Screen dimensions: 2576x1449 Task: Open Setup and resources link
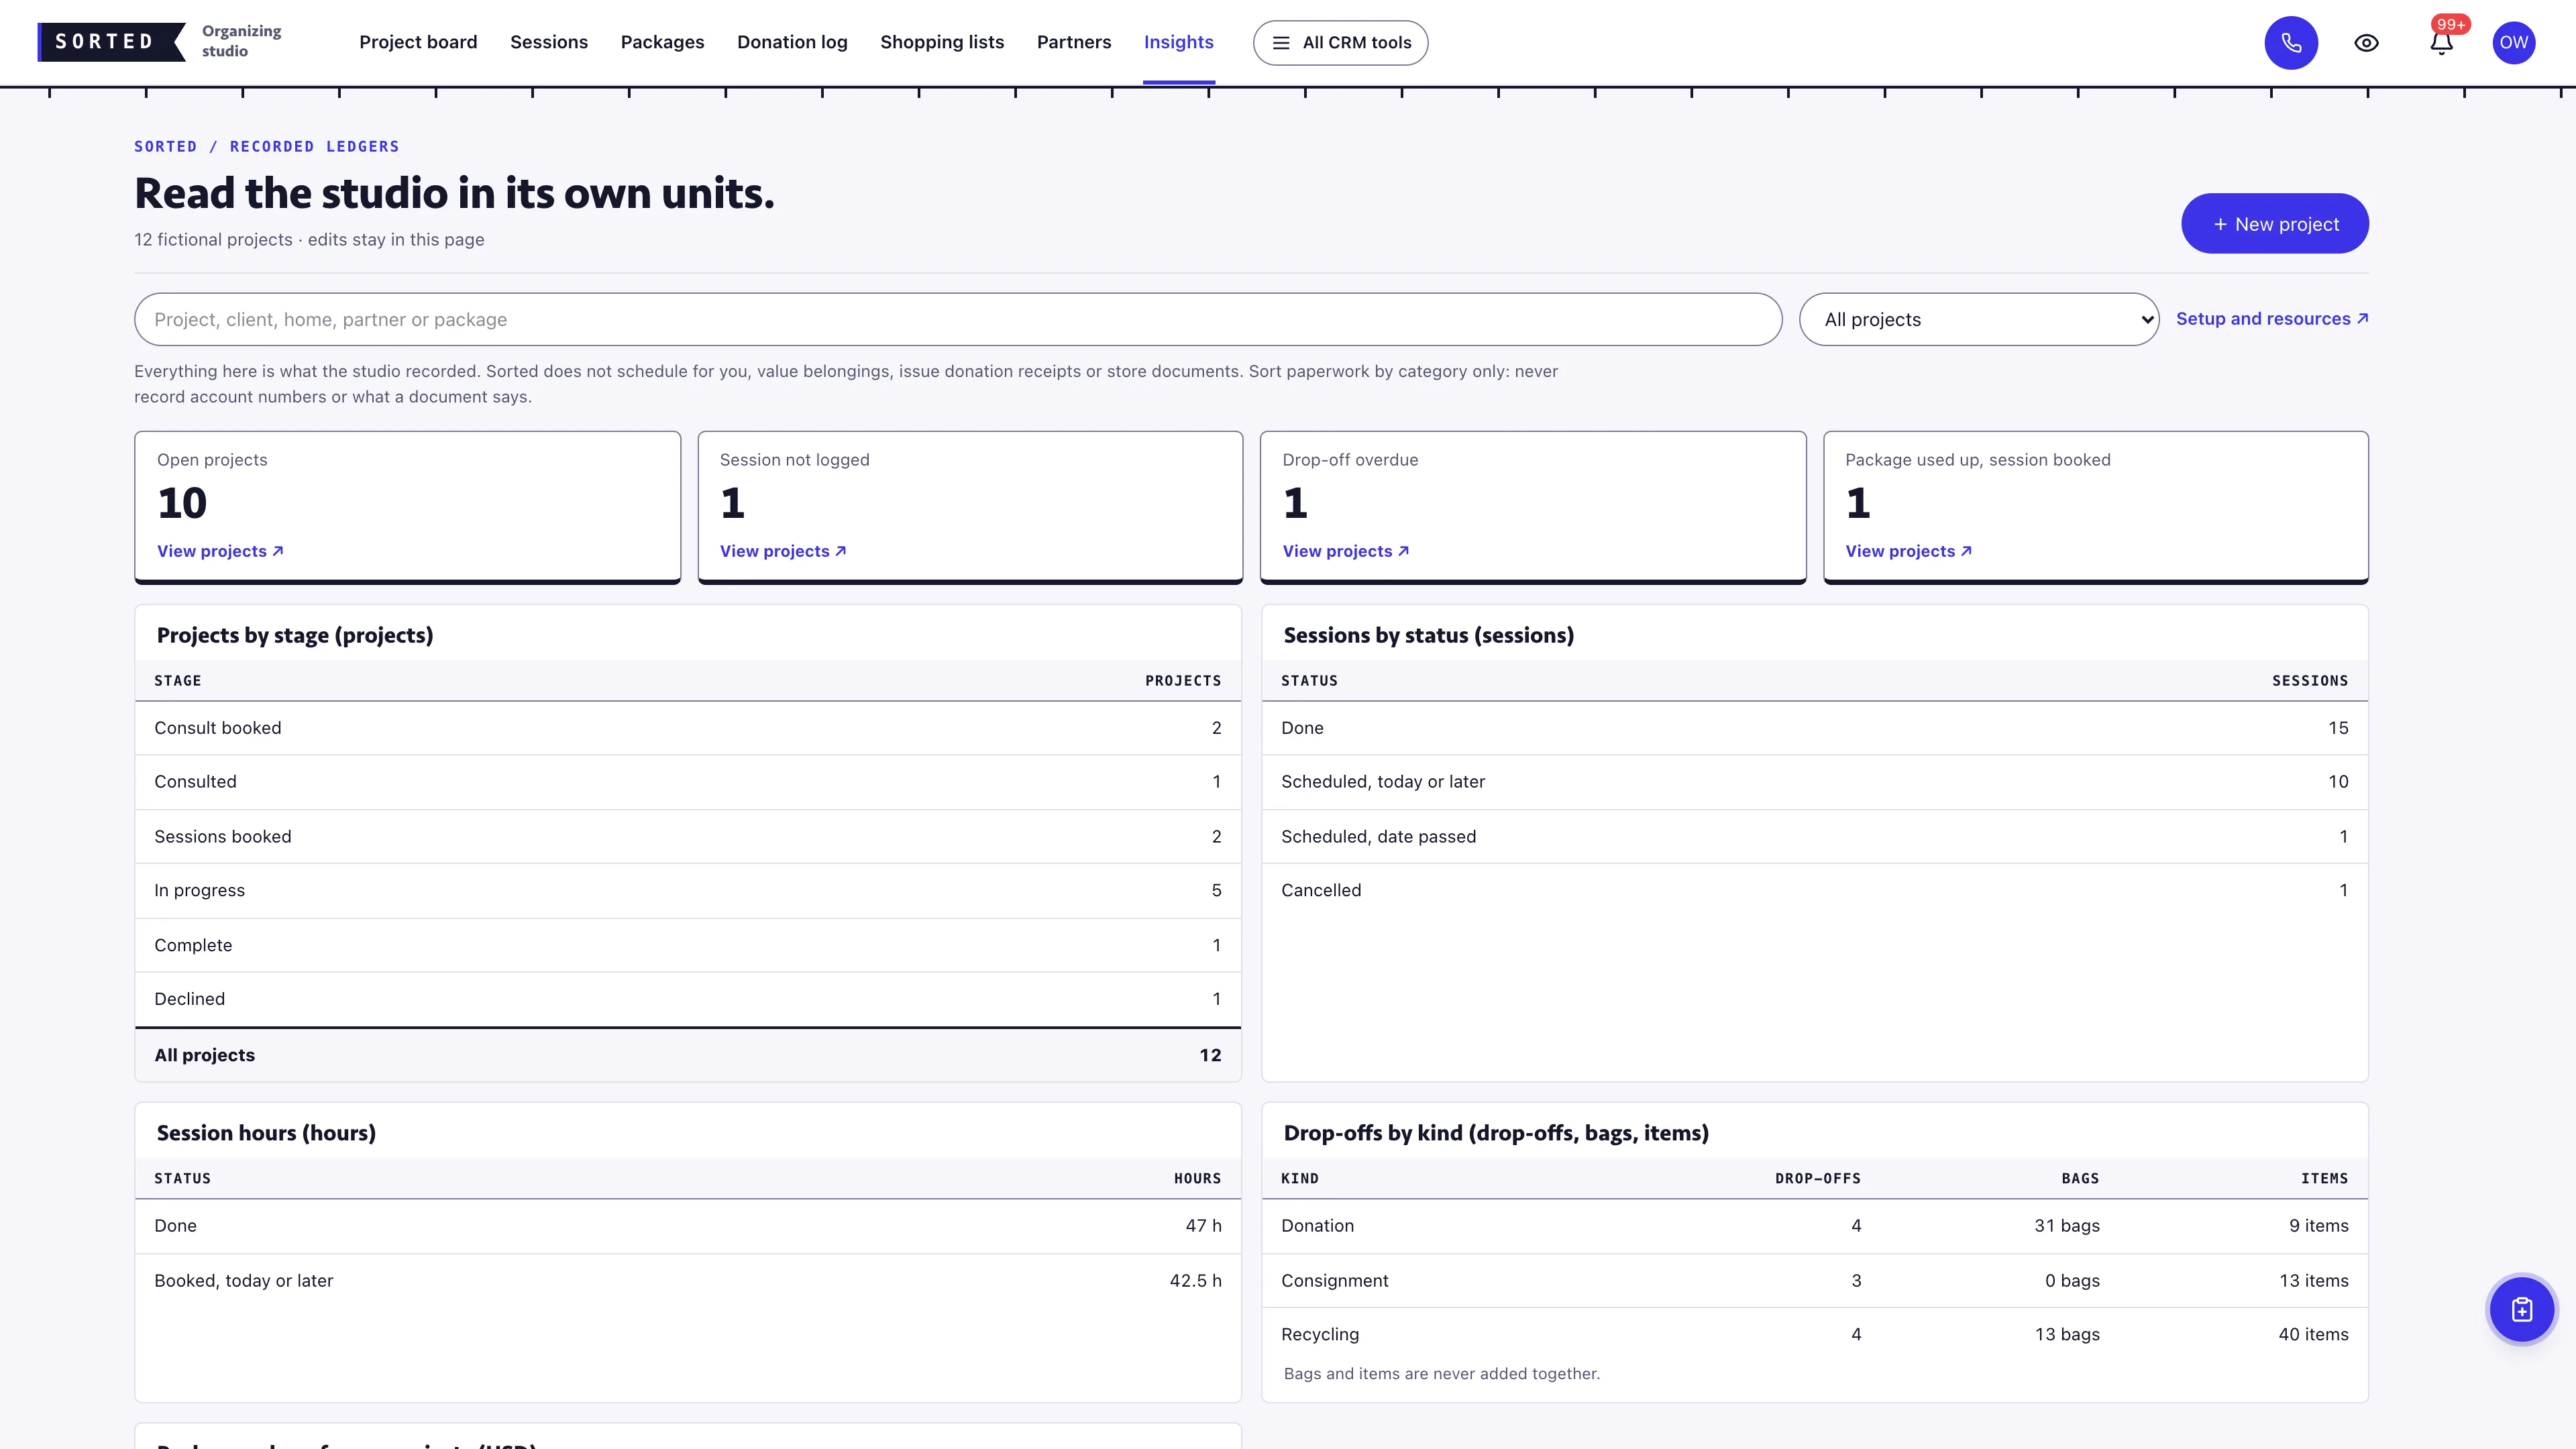click(x=2271, y=319)
